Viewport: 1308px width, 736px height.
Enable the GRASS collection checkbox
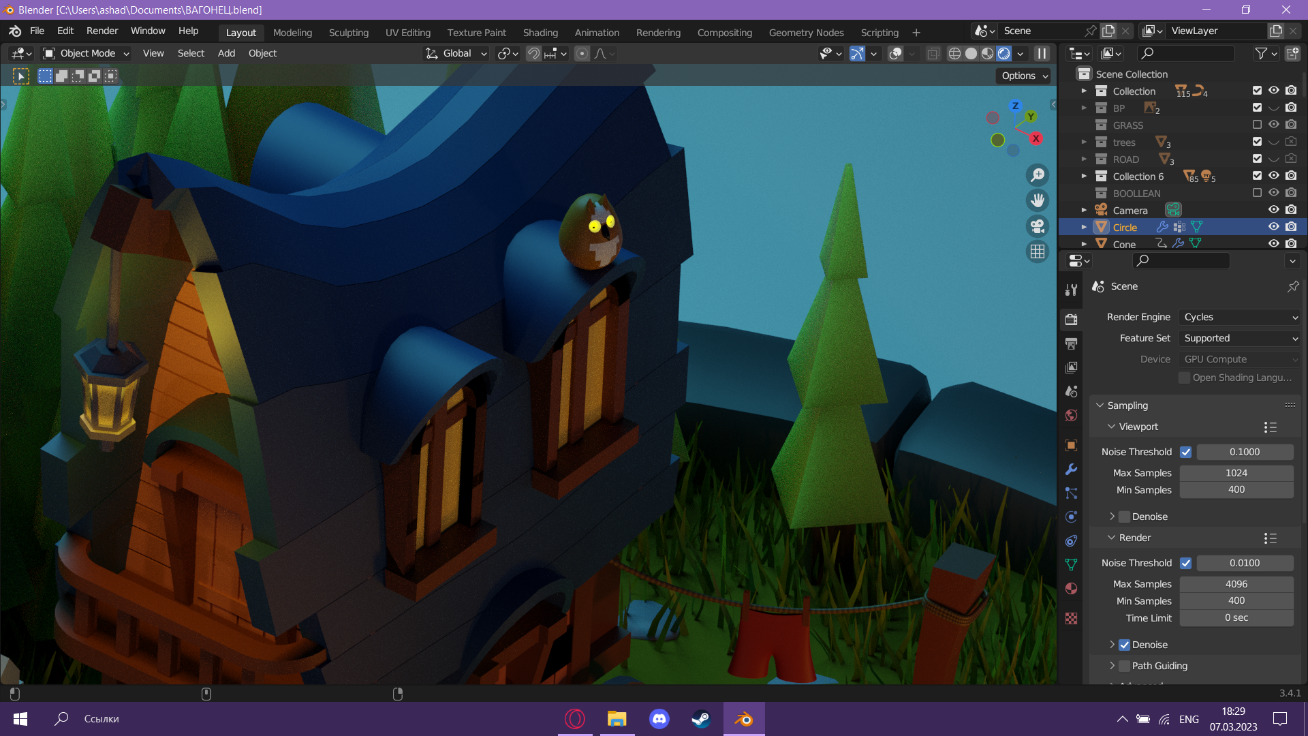(x=1257, y=125)
